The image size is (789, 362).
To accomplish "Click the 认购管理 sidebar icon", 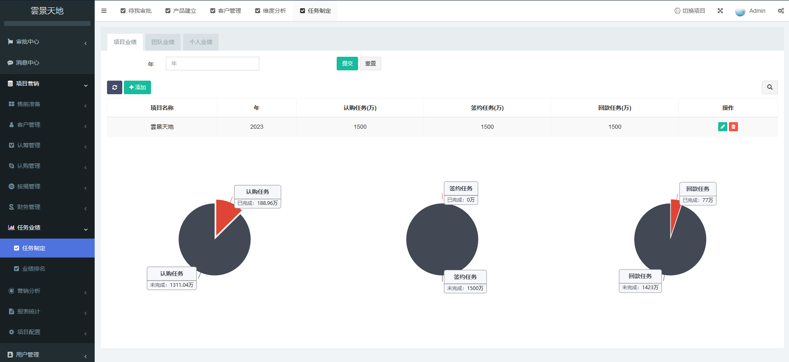I will (12, 166).
